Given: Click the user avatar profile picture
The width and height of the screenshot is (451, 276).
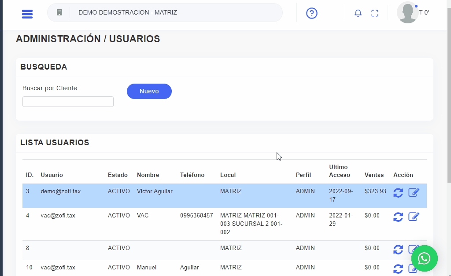Looking at the screenshot, I should tap(407, 13).
